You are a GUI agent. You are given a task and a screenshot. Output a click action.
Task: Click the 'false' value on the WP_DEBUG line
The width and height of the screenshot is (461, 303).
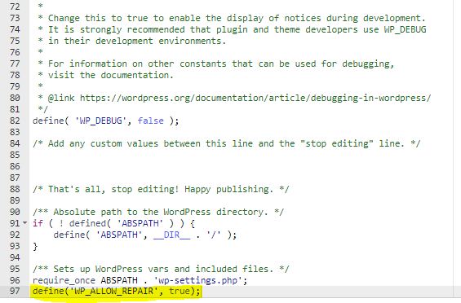(x=150, y=121)
